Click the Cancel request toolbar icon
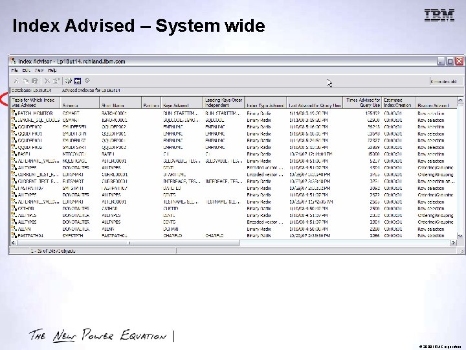466x350 pixels. click(87, 80)
